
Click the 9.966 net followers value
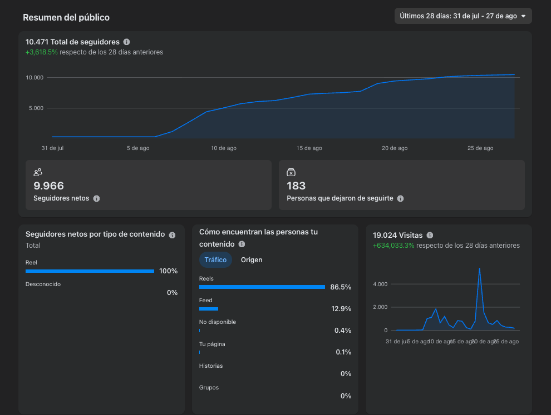click(x=49, y=186)
